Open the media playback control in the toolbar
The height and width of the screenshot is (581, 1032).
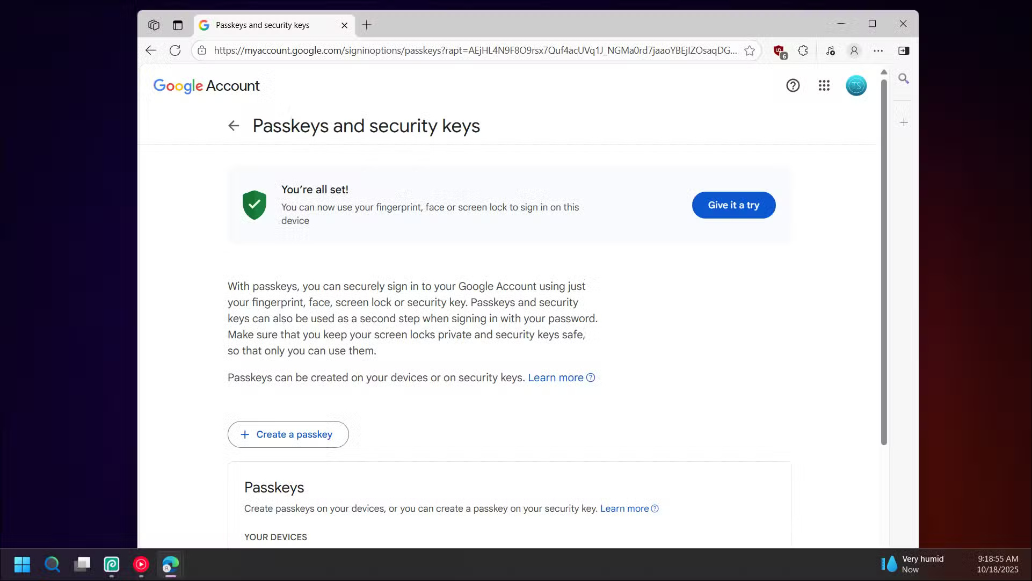[831, 50]
